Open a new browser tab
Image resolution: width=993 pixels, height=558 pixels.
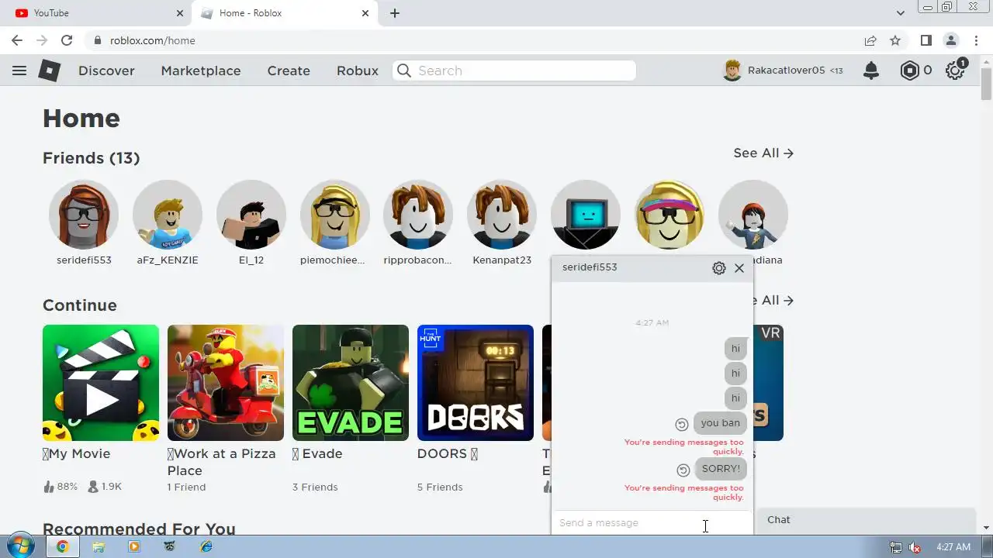click(x=395, y=13)
